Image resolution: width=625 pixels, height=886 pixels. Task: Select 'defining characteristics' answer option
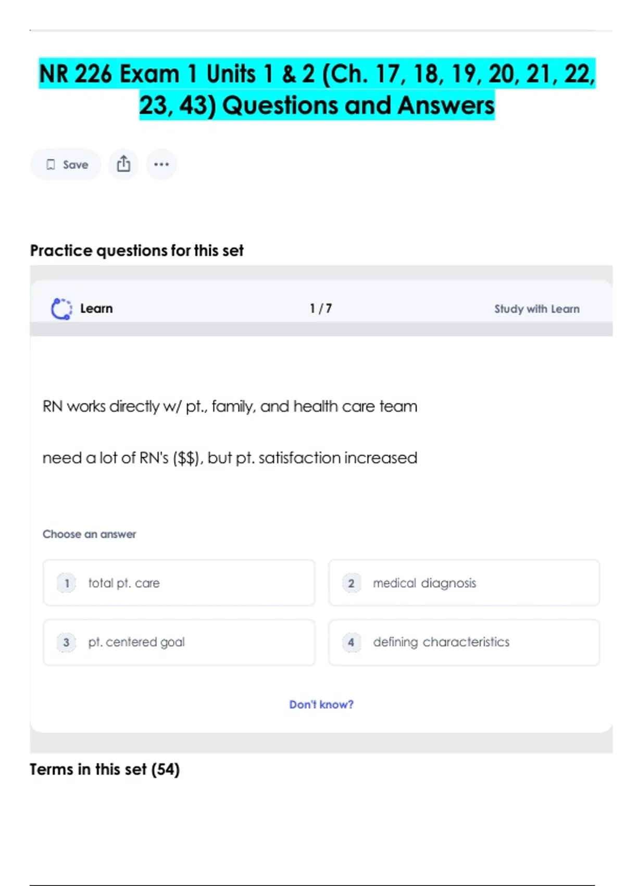tap(464, 642)
